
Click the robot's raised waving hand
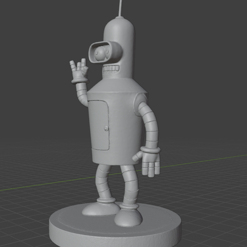(x=79, y=71)
